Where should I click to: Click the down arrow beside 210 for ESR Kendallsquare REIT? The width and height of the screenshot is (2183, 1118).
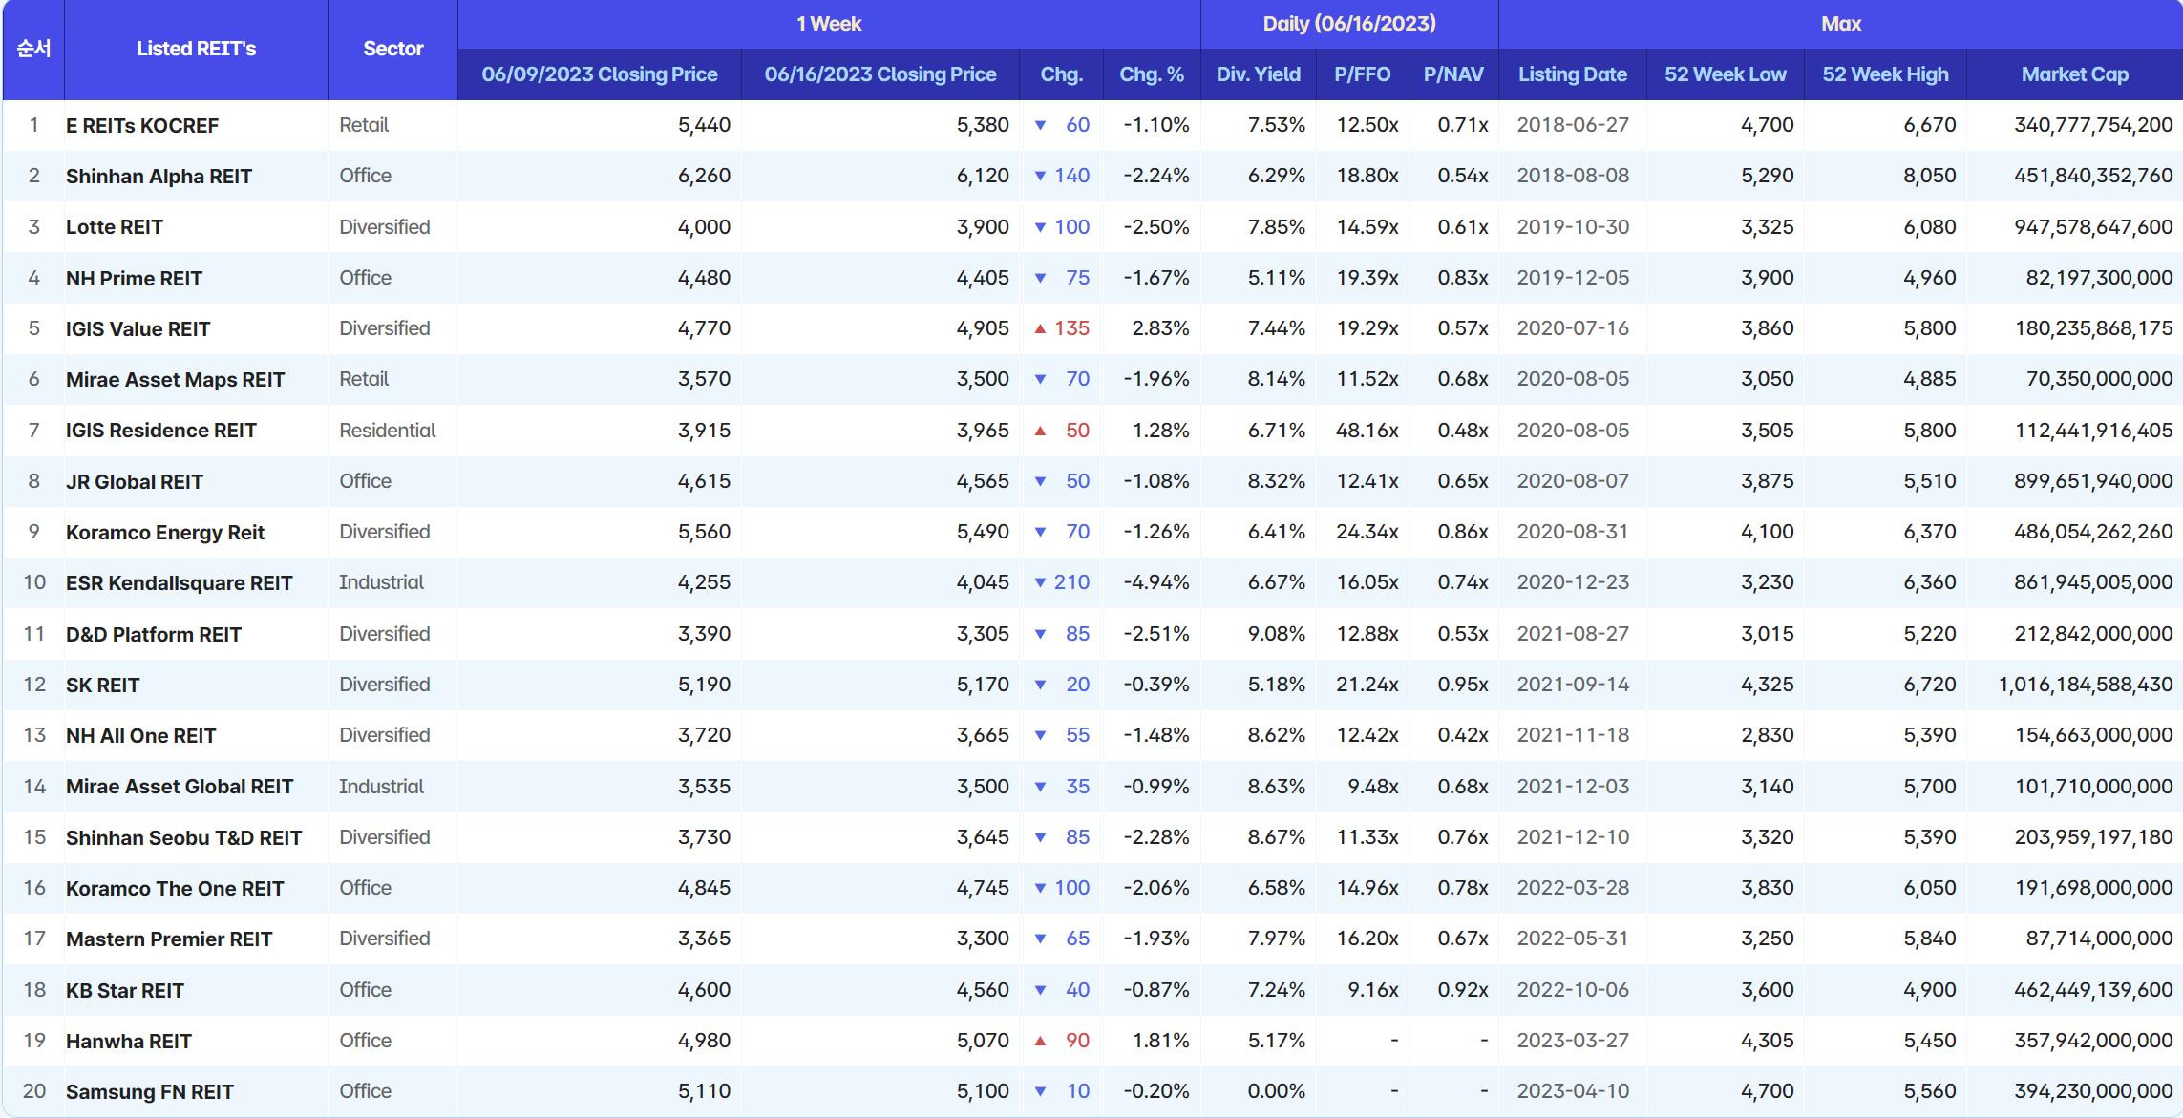(x=1041, y=582)
